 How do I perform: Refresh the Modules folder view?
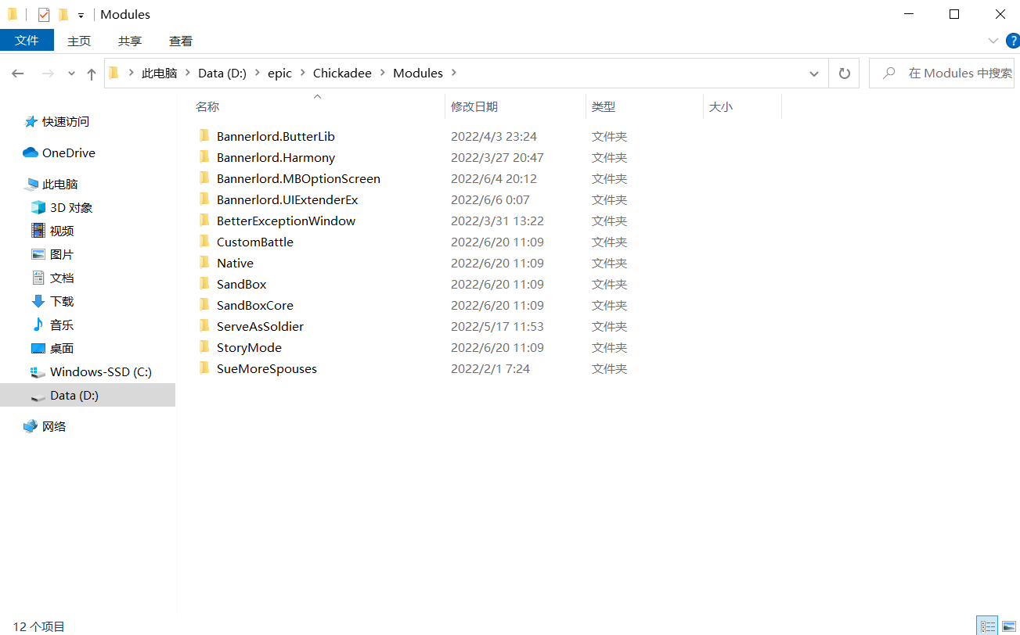[845, 74]
